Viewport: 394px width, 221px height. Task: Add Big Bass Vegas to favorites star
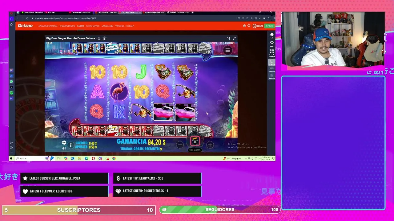(x=99, y=38)
